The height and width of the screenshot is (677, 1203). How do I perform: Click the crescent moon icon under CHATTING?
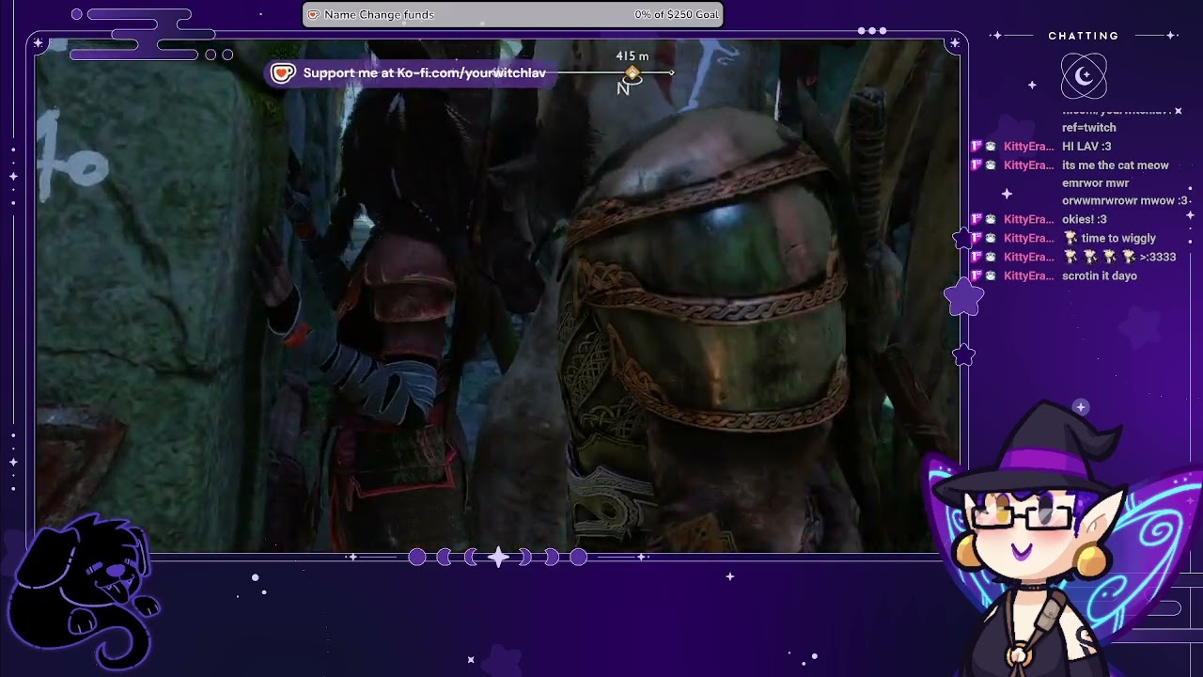tap(1084, 76)
